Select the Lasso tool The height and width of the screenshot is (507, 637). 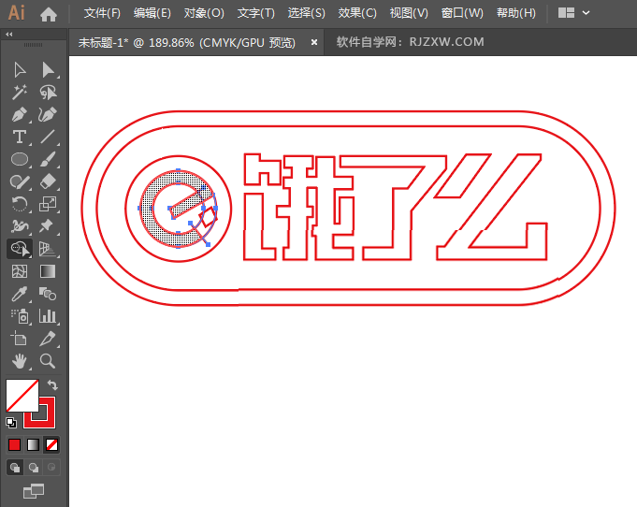48,93
